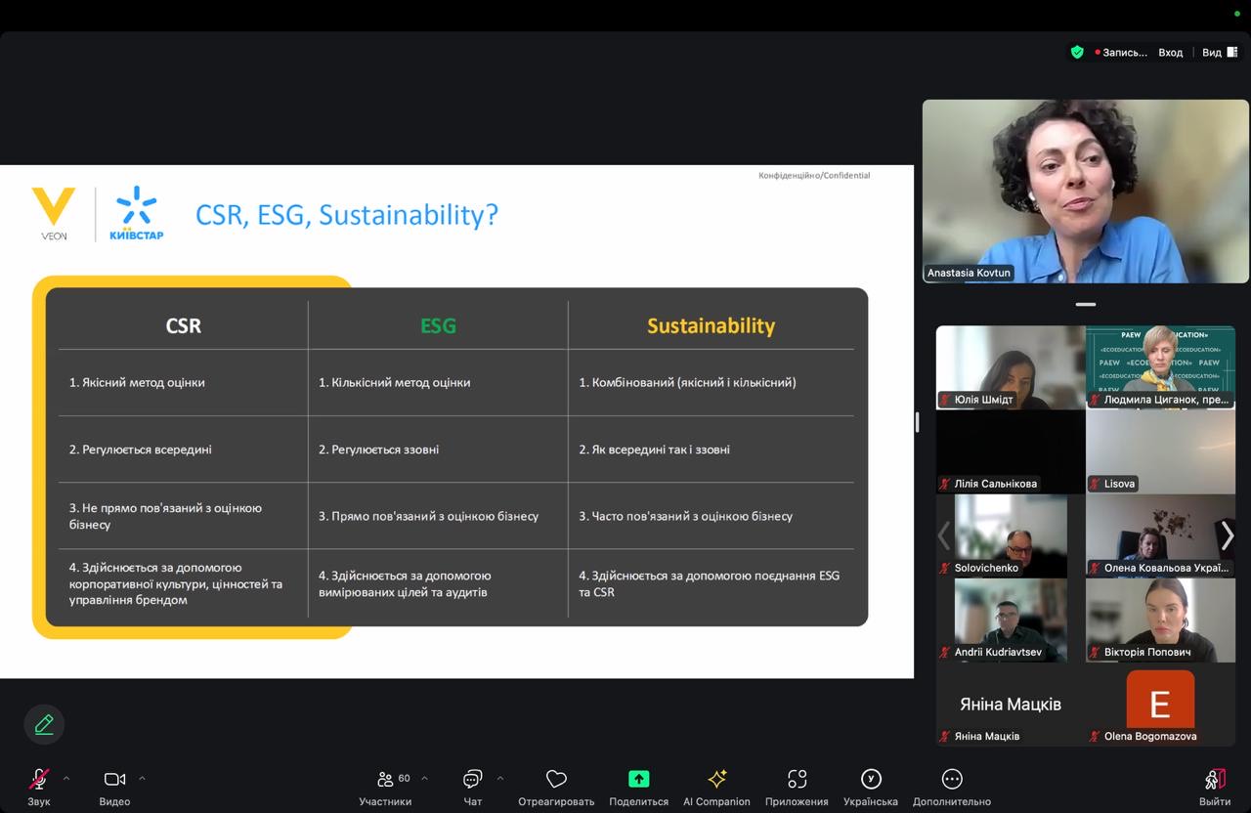This screenshot has width=1251, height=813.
Task: Open the Дополнительно more options menu
Action: tap(951, 780)
